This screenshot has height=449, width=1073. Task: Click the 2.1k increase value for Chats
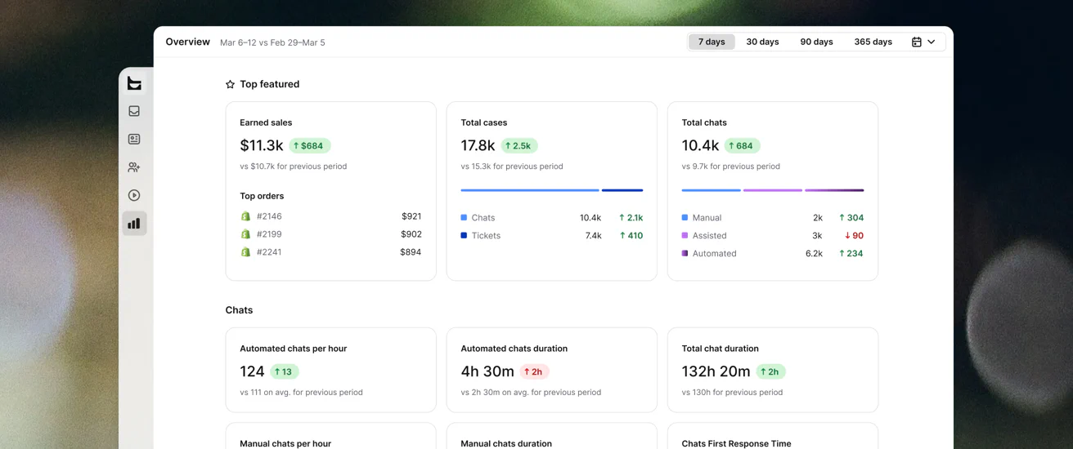click(x=631, y=218)
